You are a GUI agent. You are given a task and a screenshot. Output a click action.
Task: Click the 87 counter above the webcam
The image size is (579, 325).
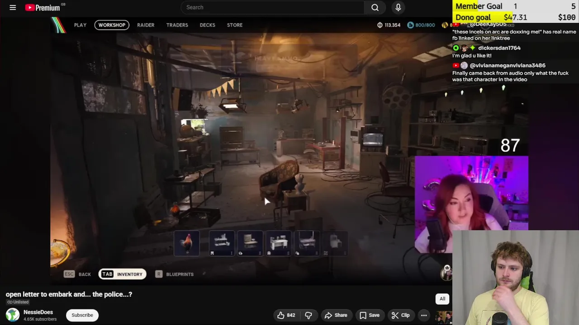tap(510, 145)
